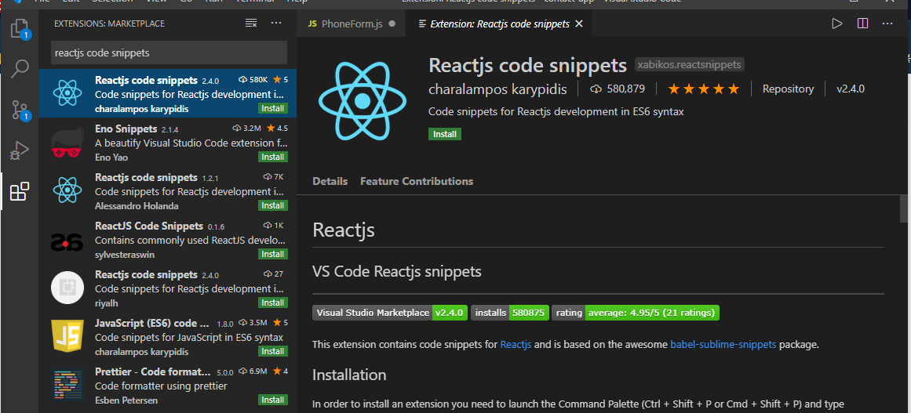Select Prettier - Code formatter row title

pos(153,371)
